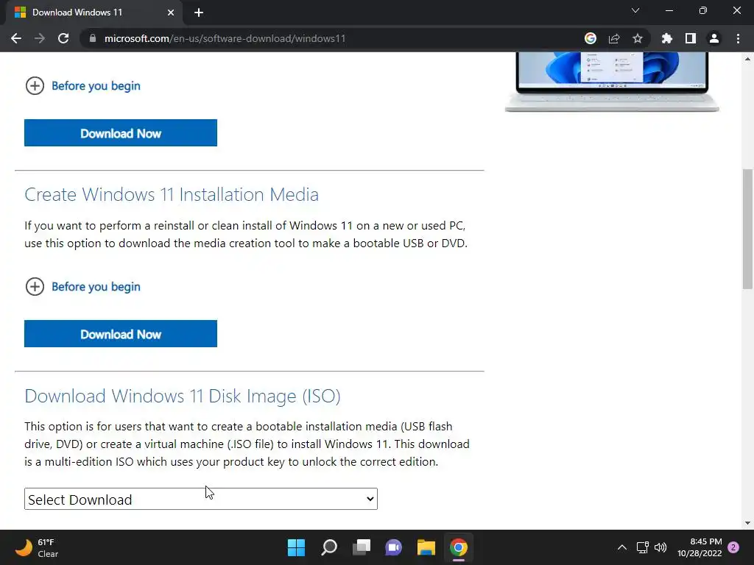Toggle the Chrome side panel
754x565 pixels.
coord(691,38)
